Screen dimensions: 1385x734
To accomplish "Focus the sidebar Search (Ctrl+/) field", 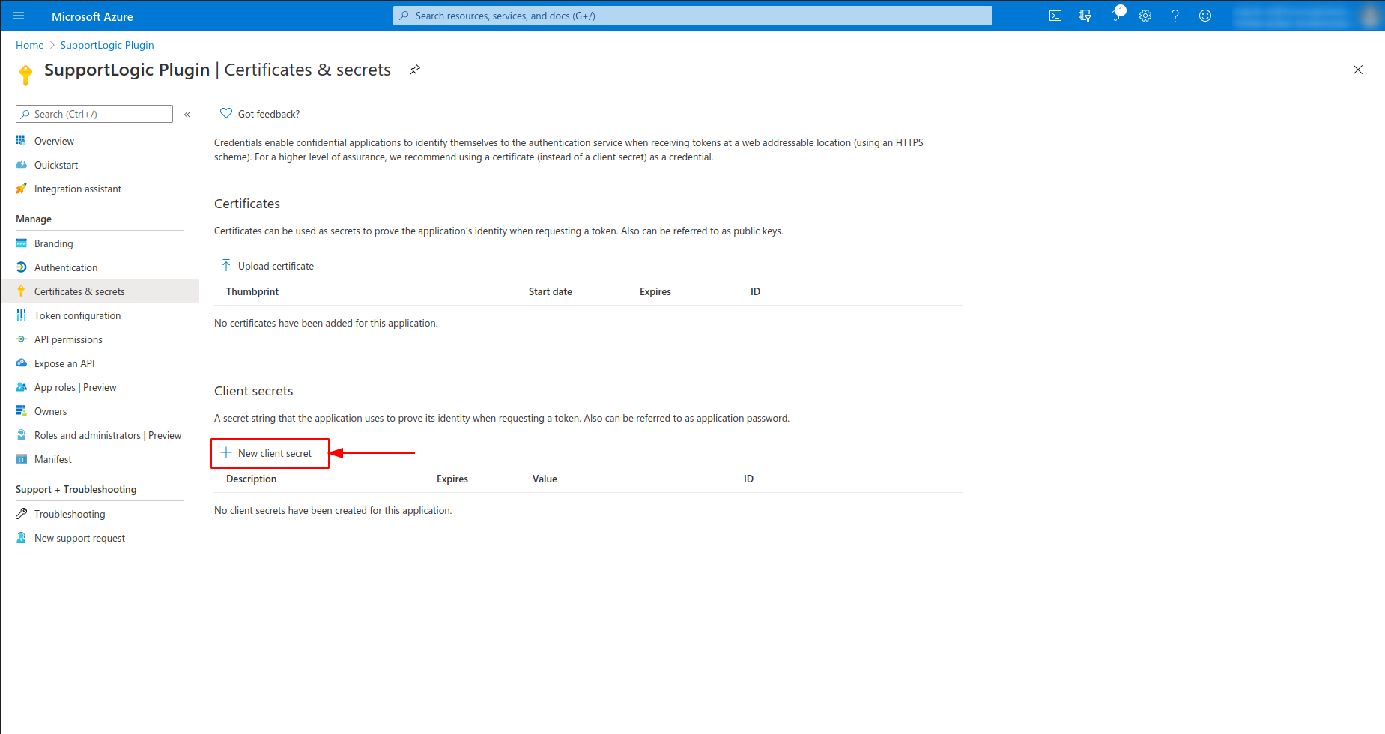I will tap(94, 114).
